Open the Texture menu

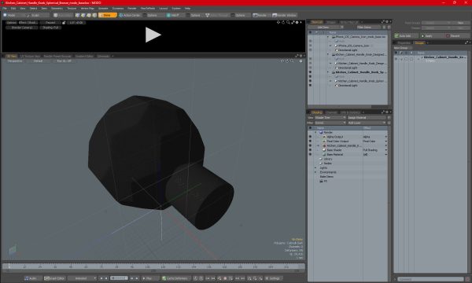(72, 9)
